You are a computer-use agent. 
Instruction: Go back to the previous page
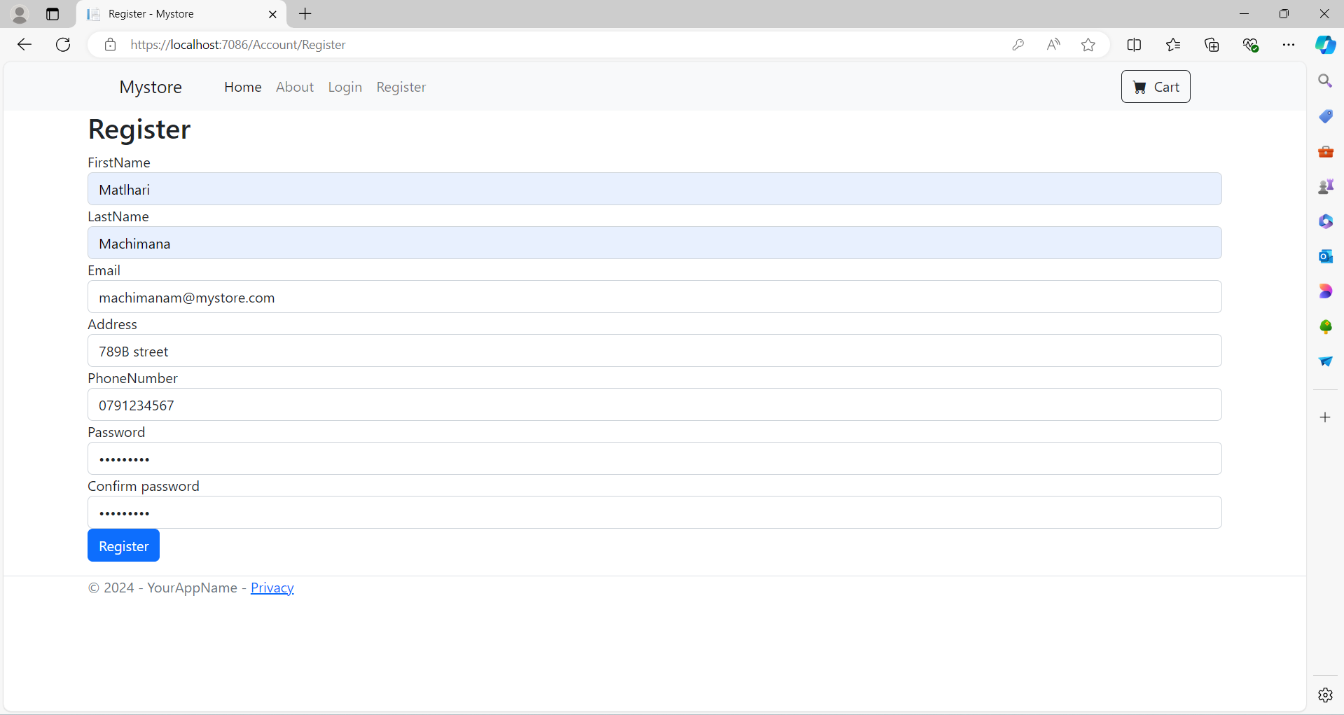25,45
